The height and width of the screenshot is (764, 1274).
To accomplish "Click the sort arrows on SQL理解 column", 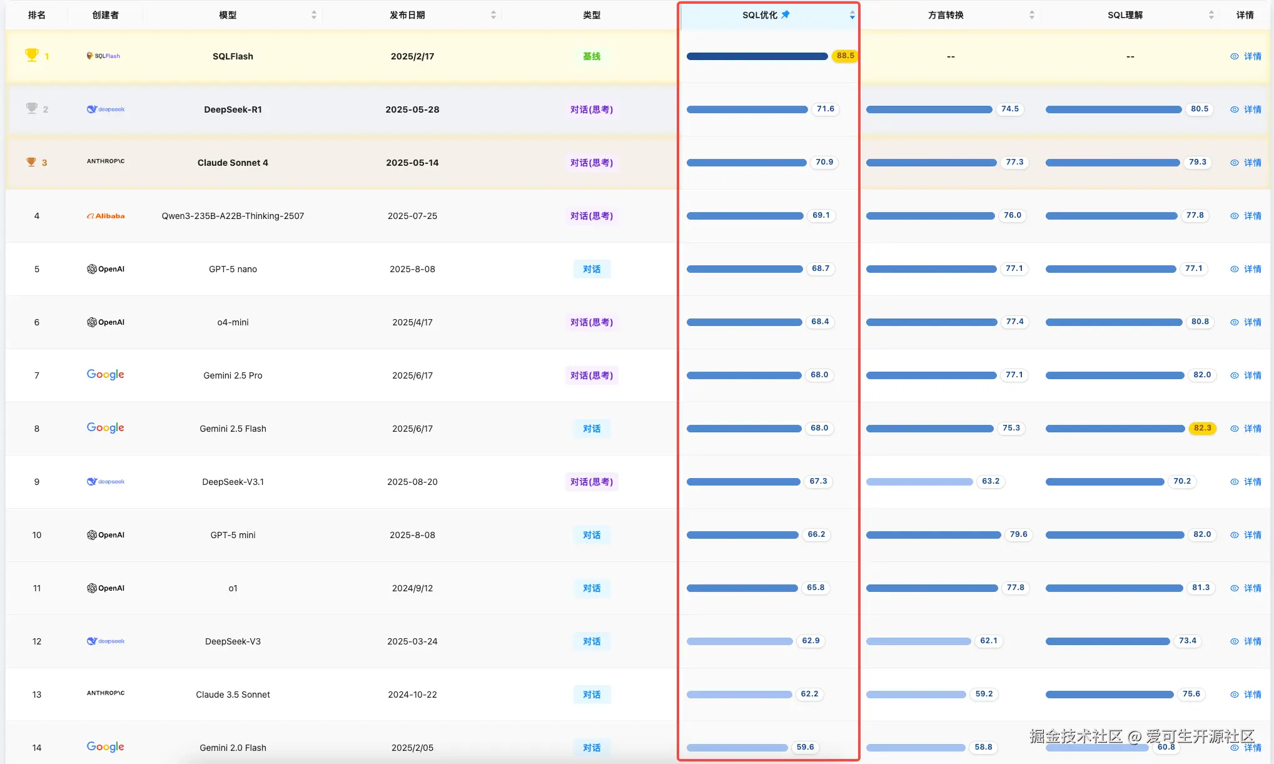I will (x=1212, y=14).
